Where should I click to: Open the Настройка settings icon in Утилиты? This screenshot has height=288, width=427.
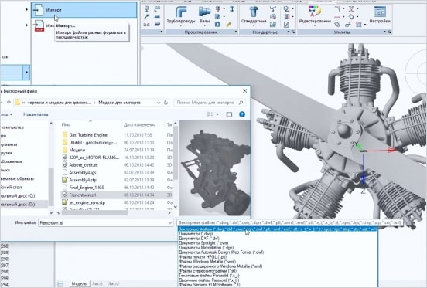(x=380, y=12)
